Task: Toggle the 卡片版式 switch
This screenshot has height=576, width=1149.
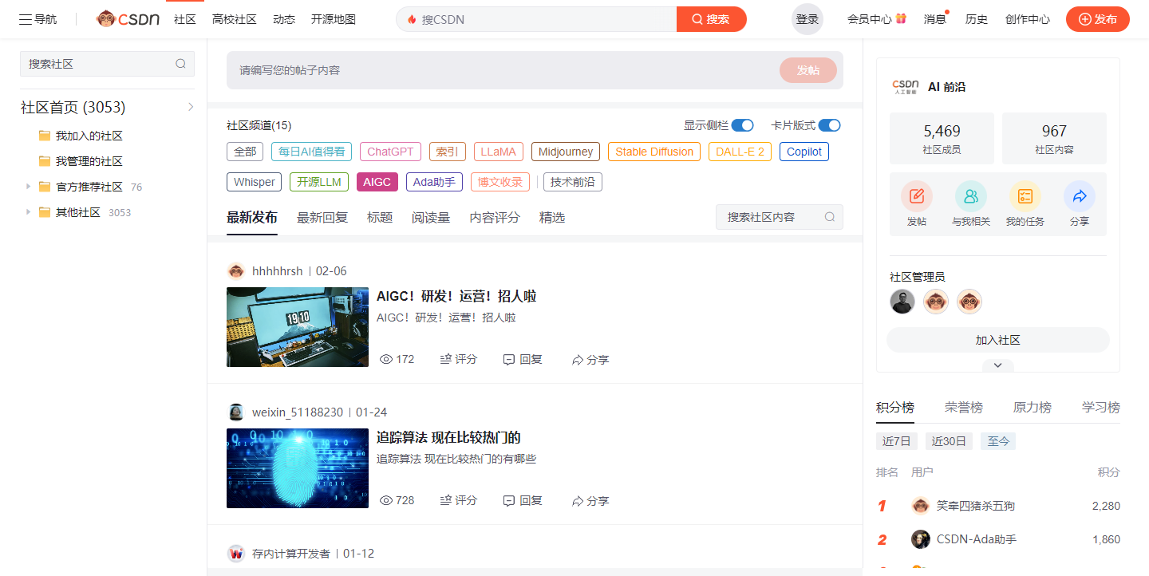Action: 830,125
